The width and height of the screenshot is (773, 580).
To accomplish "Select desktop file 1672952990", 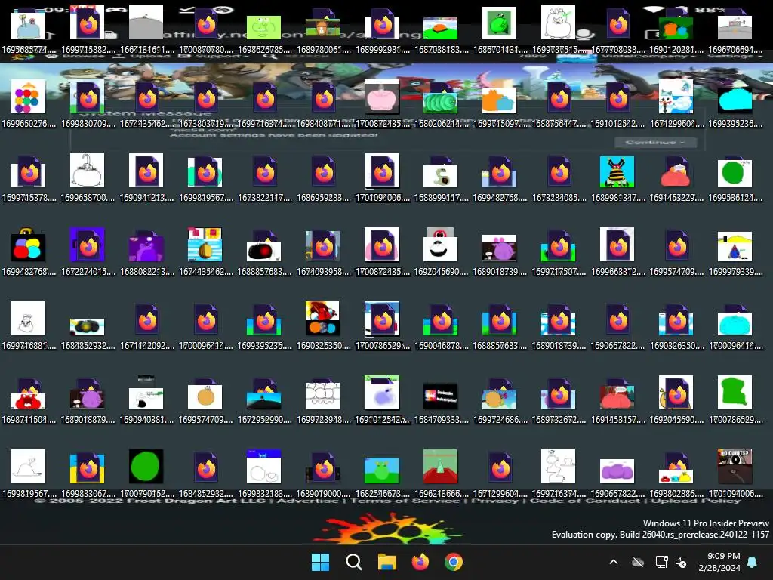I will pos(264,400).
